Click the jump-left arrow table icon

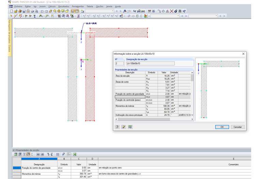coord(38,154)
